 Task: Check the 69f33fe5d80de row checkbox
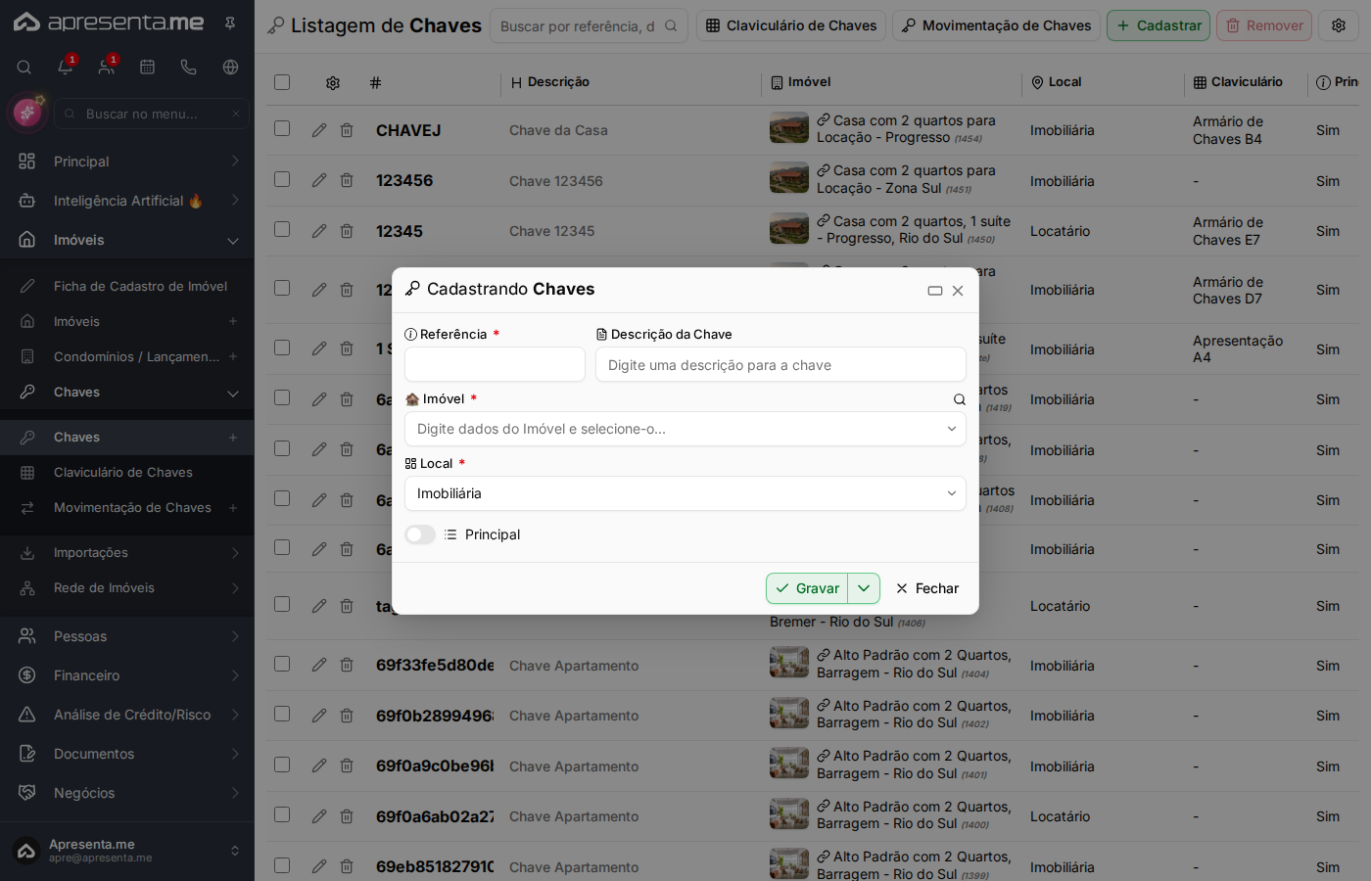(282, 664)
